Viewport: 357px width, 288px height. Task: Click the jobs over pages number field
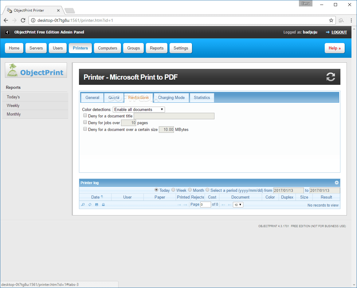129,123
